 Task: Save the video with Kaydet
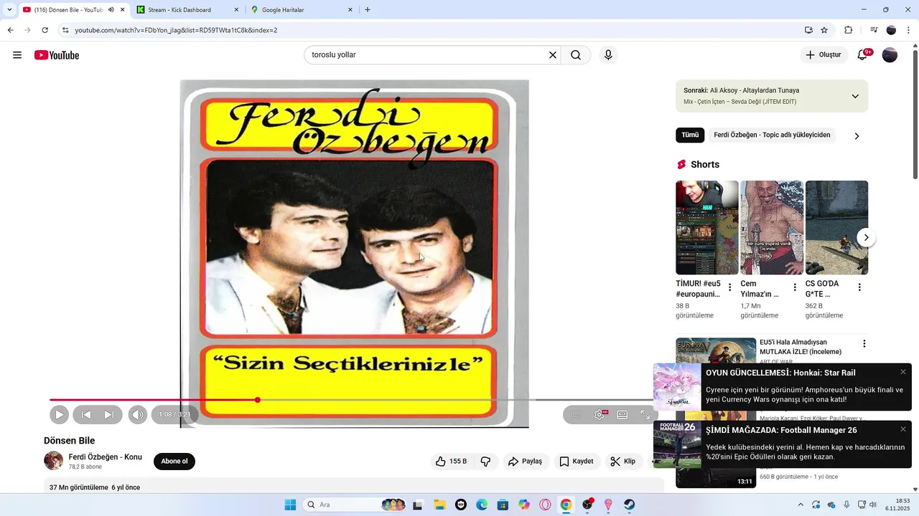[576, 462]
